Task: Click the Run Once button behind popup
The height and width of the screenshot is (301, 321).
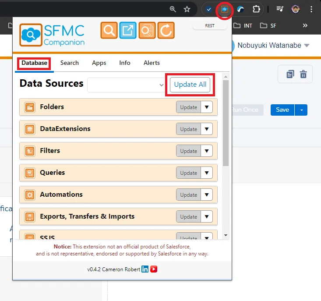Action: coord(247,110)
